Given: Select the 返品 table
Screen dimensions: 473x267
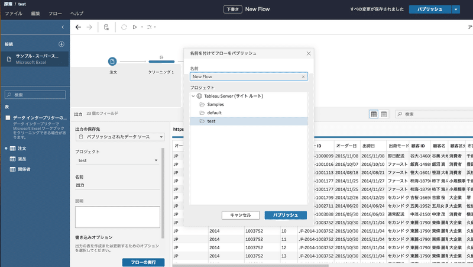Looking at the screenshot, I should pyautogui.click(x=22, y=159).
